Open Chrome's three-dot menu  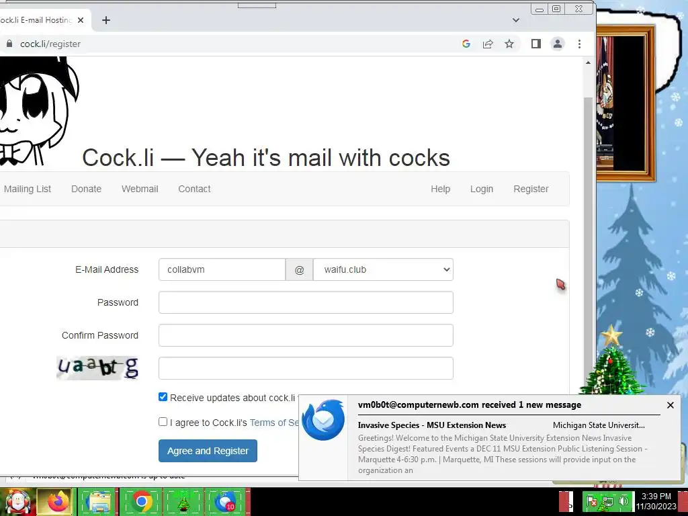pyautogui.click(x=579, y=44)
